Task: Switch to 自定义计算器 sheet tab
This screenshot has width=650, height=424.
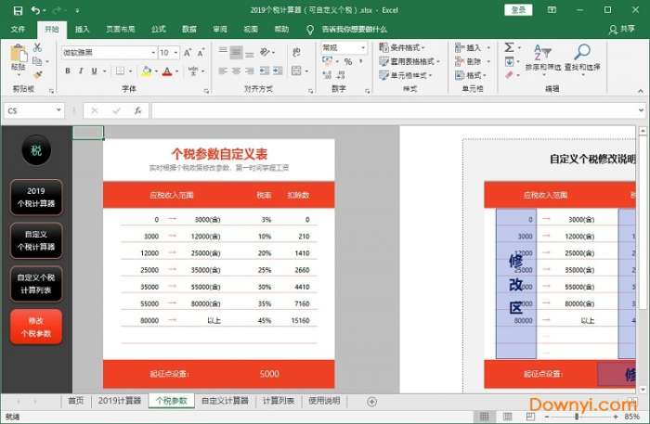Action: click(x=225, y=401)
